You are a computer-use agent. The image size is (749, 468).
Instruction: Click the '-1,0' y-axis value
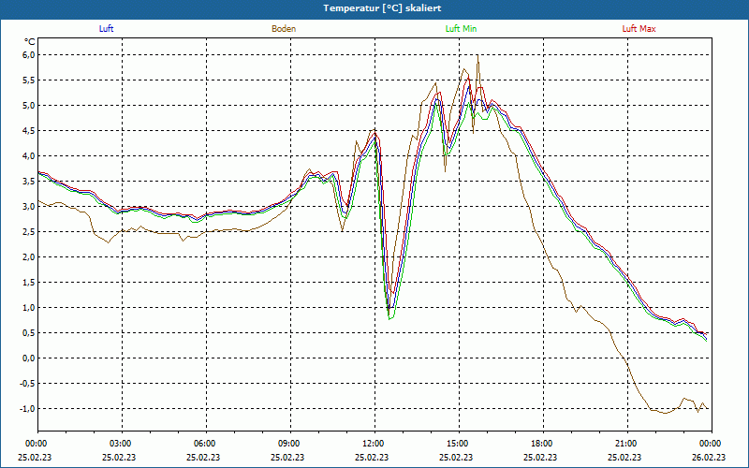27,409
